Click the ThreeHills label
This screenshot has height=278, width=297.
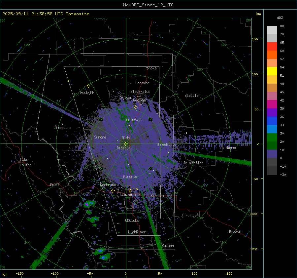[166, 144]
